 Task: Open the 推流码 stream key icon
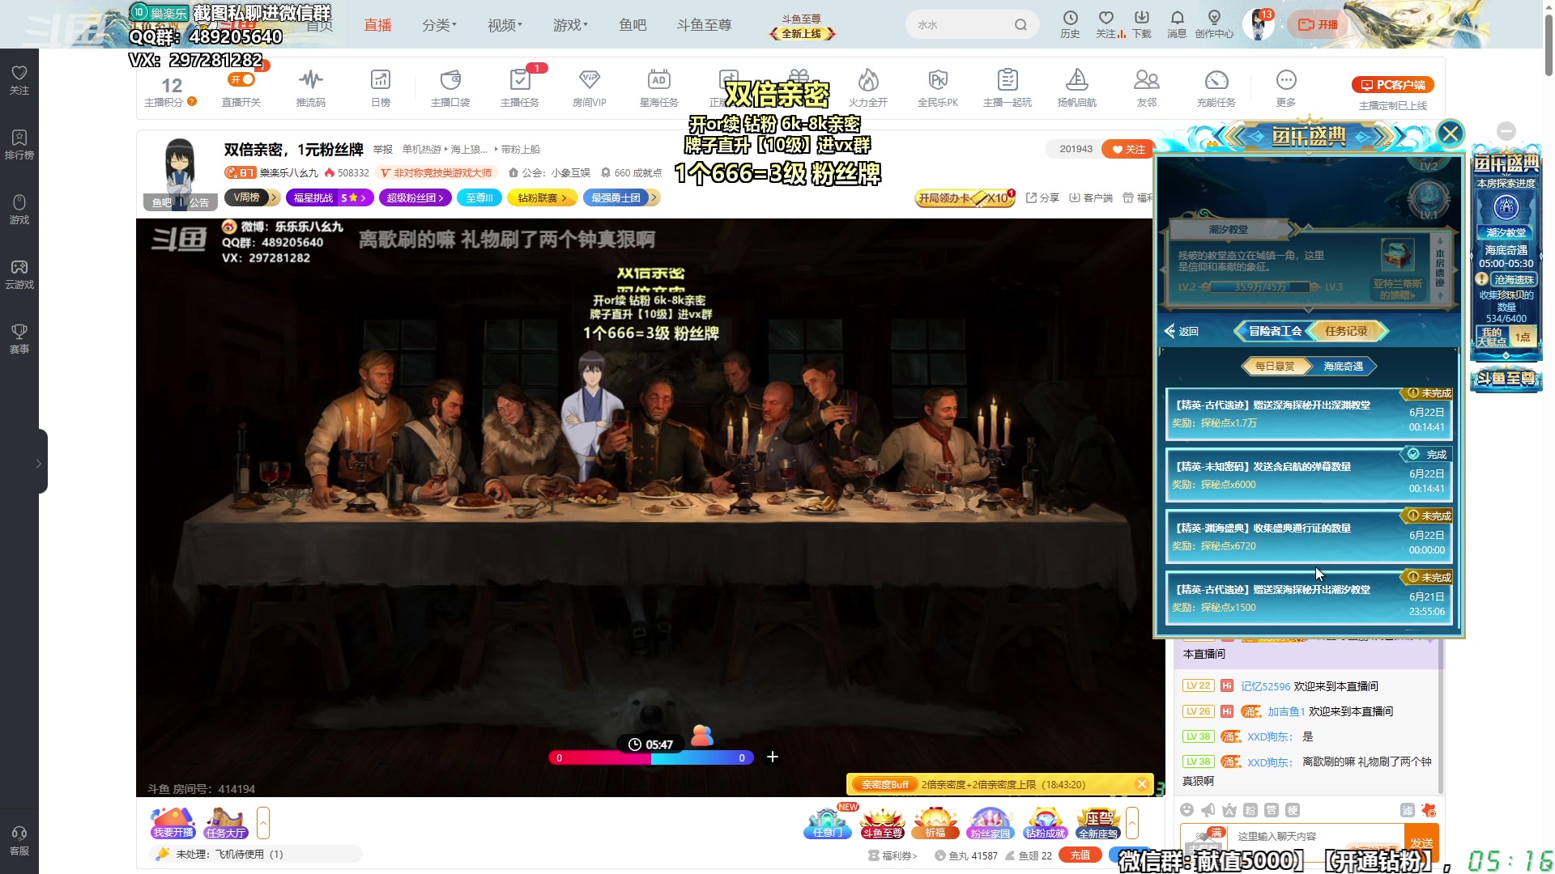tap(311, 87)
